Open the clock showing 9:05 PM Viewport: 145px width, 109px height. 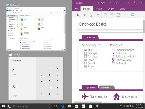coord(140,106)
